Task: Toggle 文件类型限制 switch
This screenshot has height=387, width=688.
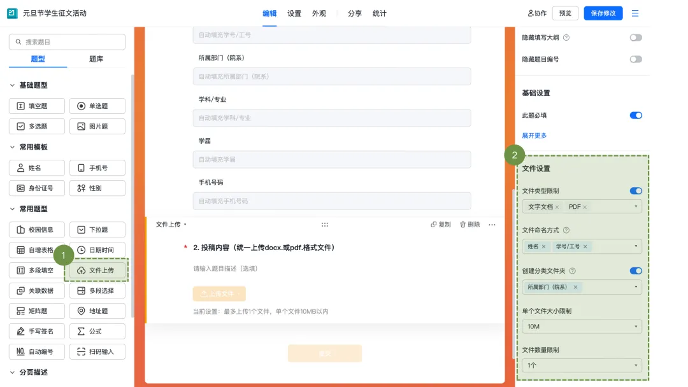Action: click(636, 191)
